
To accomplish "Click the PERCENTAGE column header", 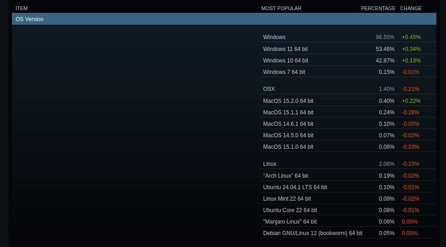I will 378,9.
